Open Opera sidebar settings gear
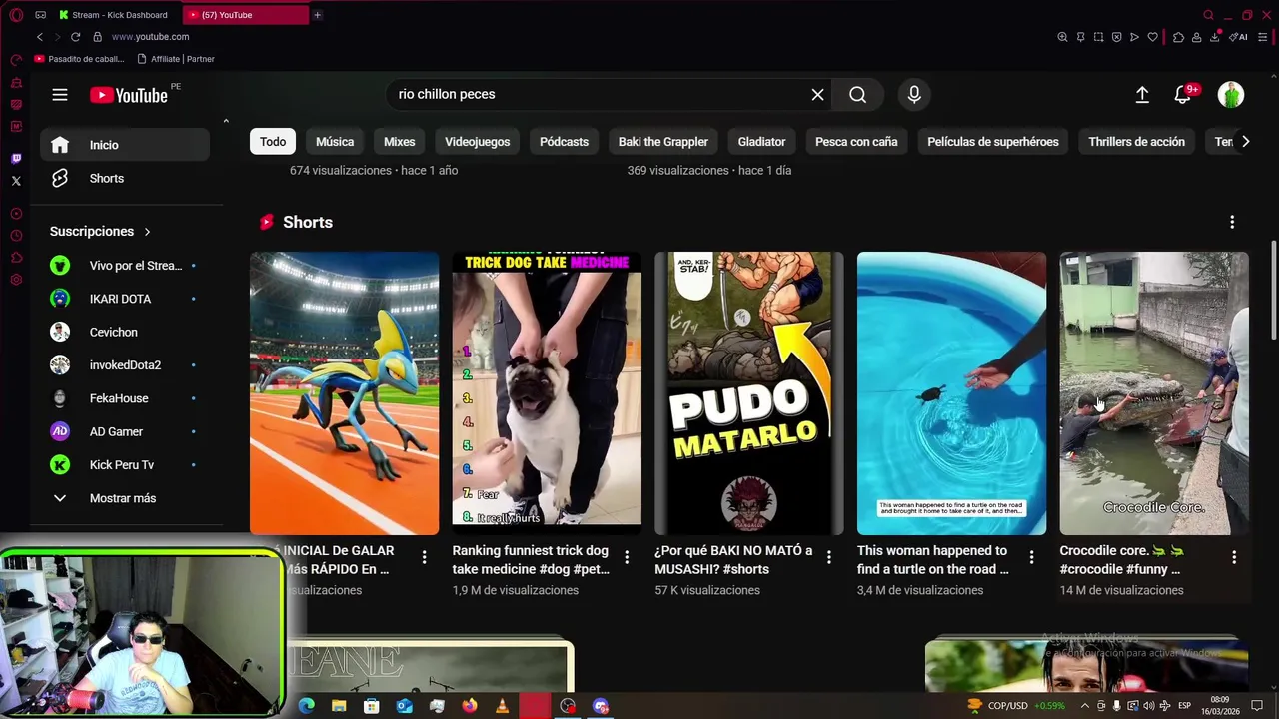The image size is (1279, 719). [16, 280]
